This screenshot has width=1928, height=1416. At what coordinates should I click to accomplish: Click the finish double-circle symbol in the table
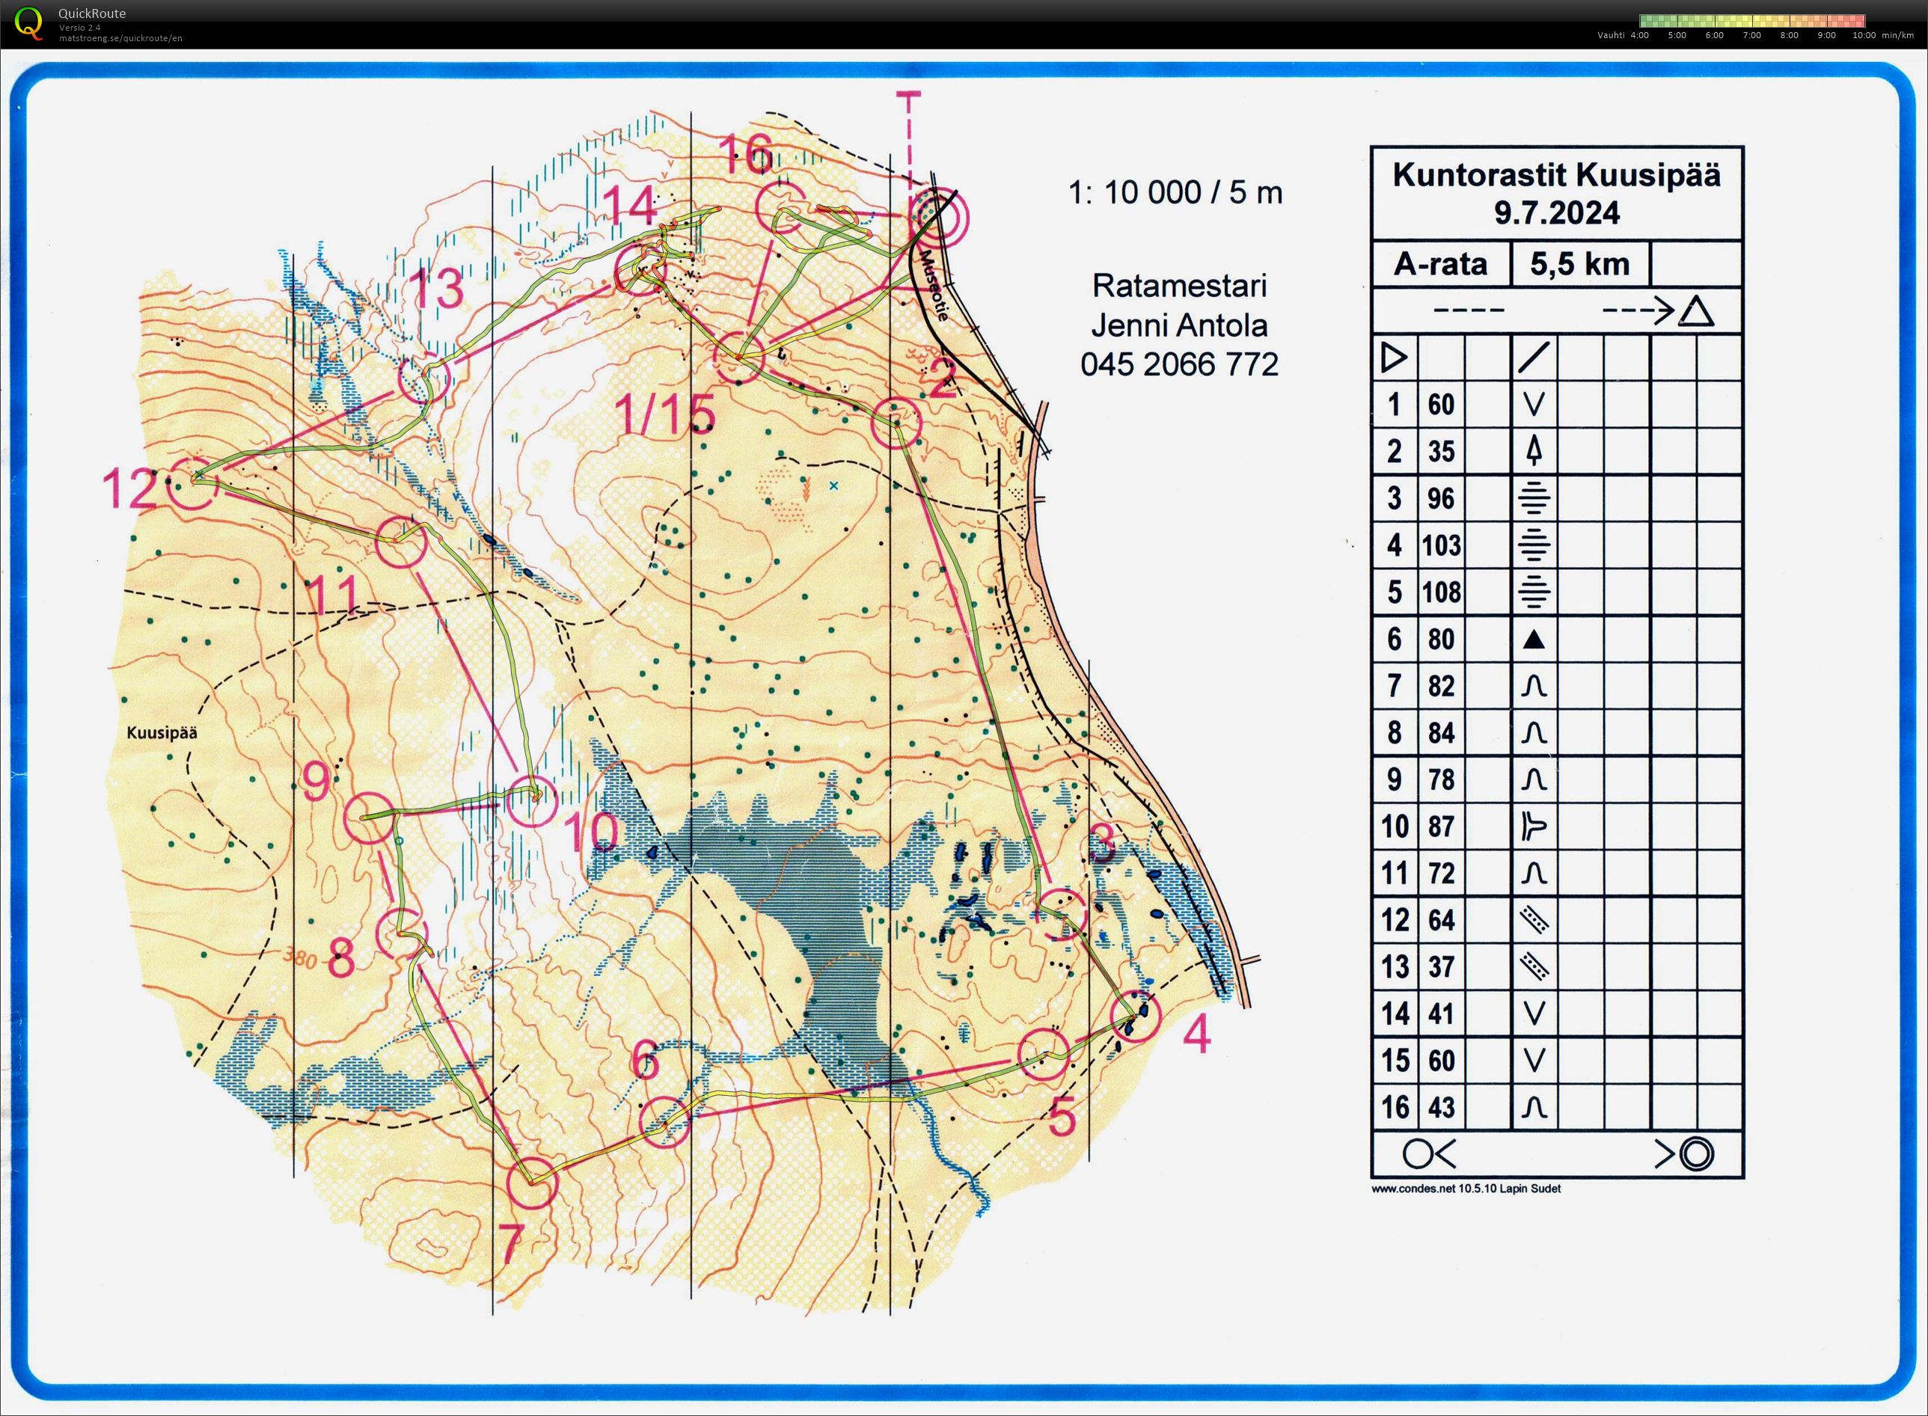pos(1695,1153)
